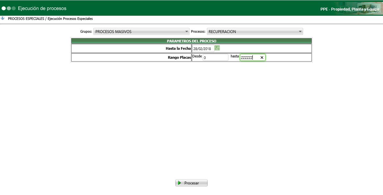
Task: Focus the hasta placa input containing ZZZZZZ
Action: (252, 58)
